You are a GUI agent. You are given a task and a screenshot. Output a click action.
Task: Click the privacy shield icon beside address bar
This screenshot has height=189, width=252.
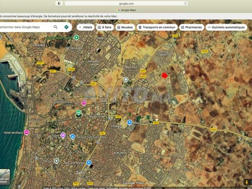point(59,4)
